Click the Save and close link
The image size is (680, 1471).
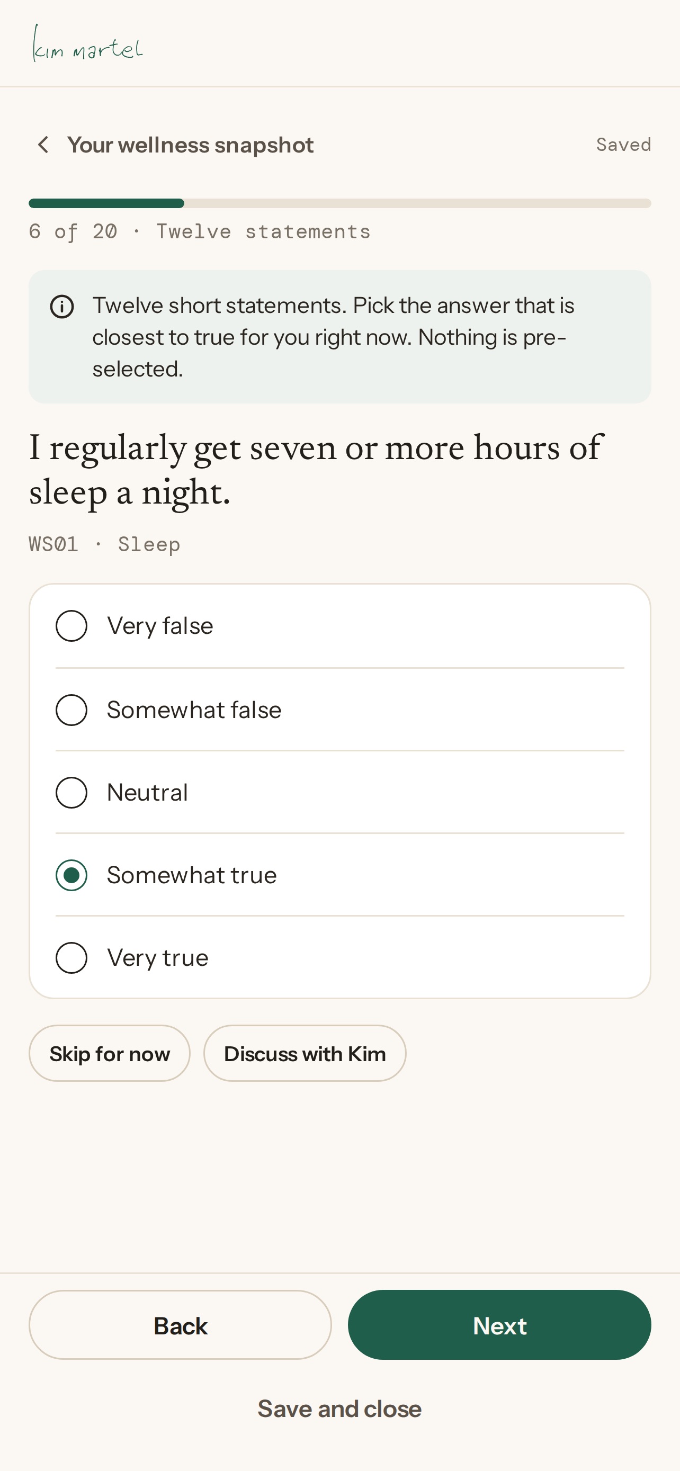[339, 1409]
